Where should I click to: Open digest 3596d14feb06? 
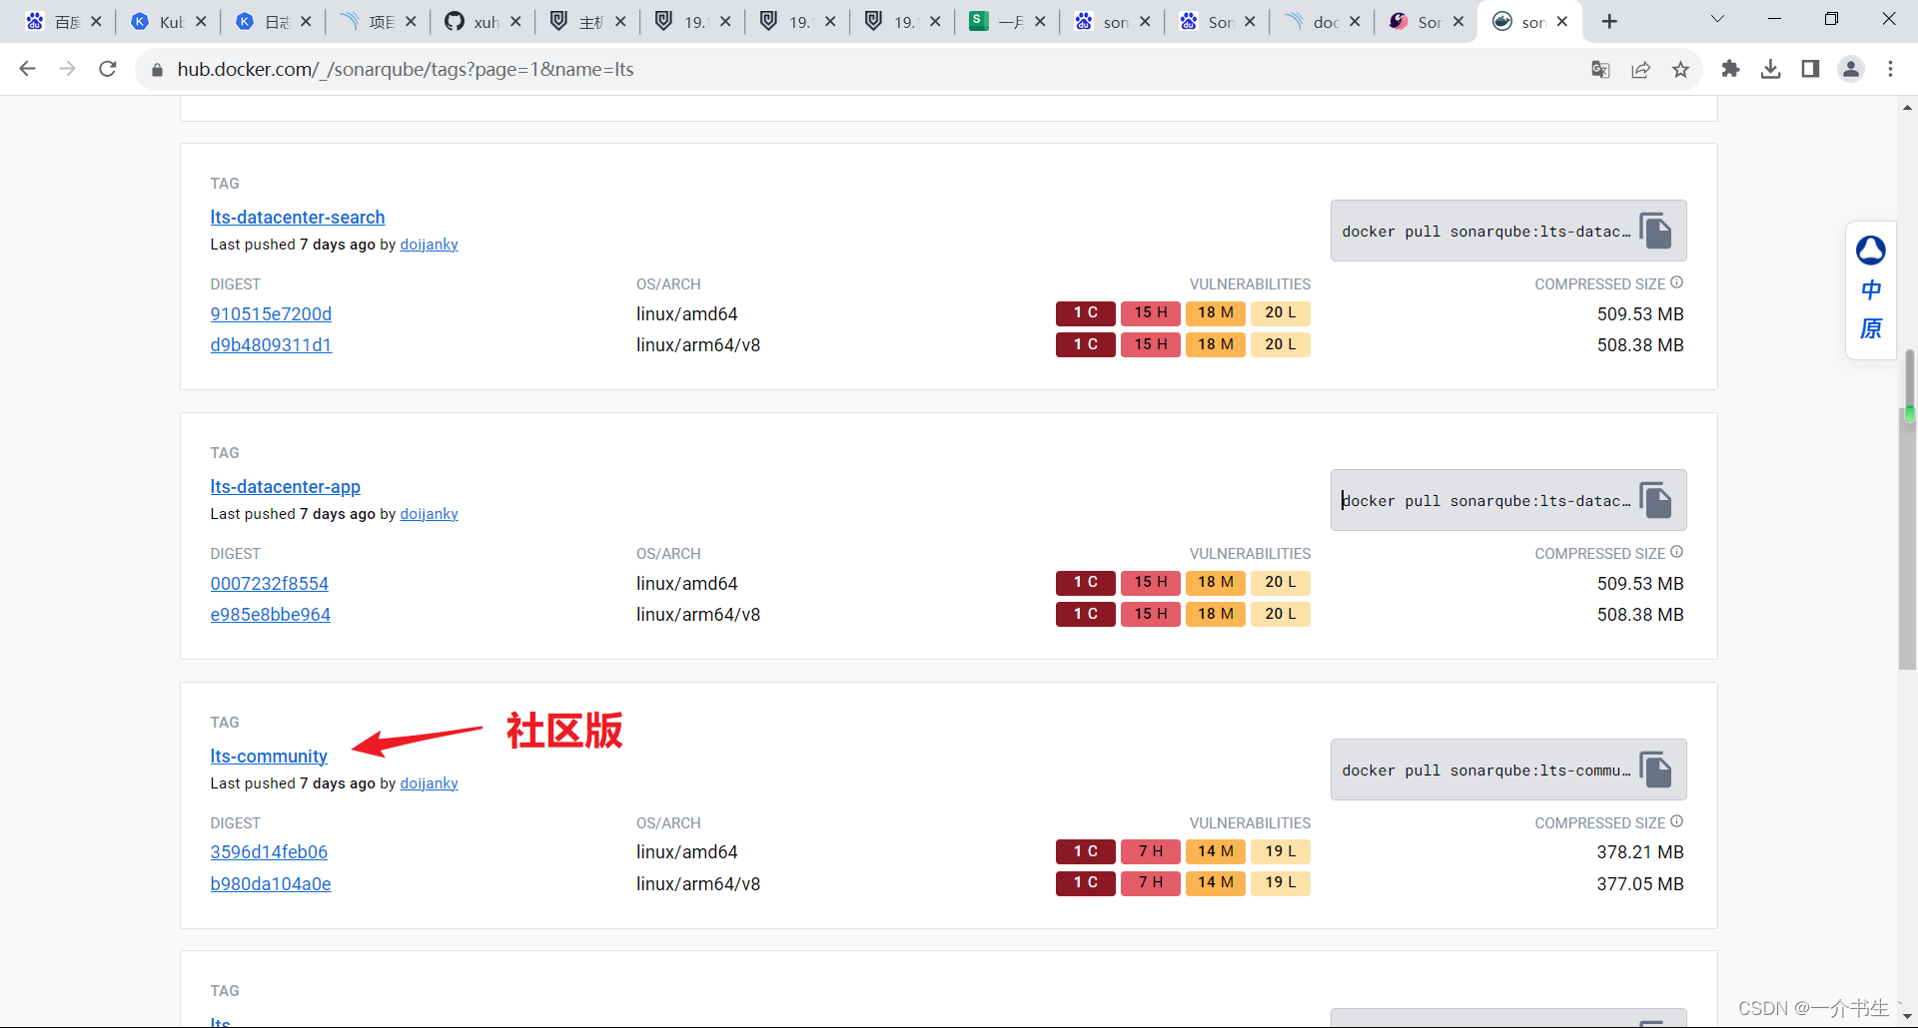pos(269,851)
